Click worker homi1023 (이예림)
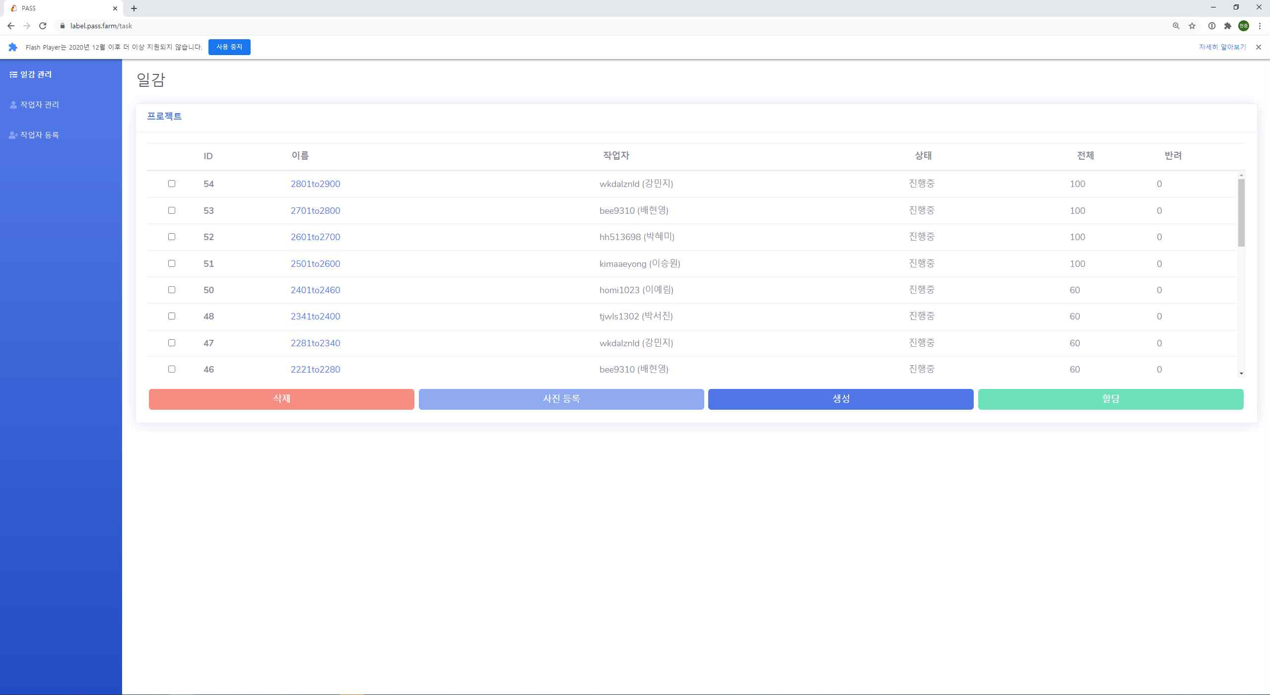This screenshot has width=1270, height=695. tap(636, 290)
